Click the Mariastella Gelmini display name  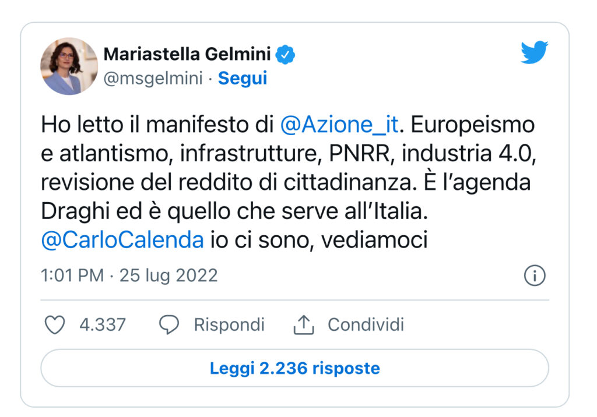point(187,54)
